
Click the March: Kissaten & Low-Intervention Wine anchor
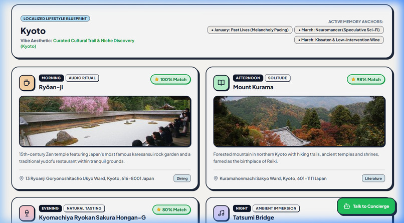click(x=339, y=40)
